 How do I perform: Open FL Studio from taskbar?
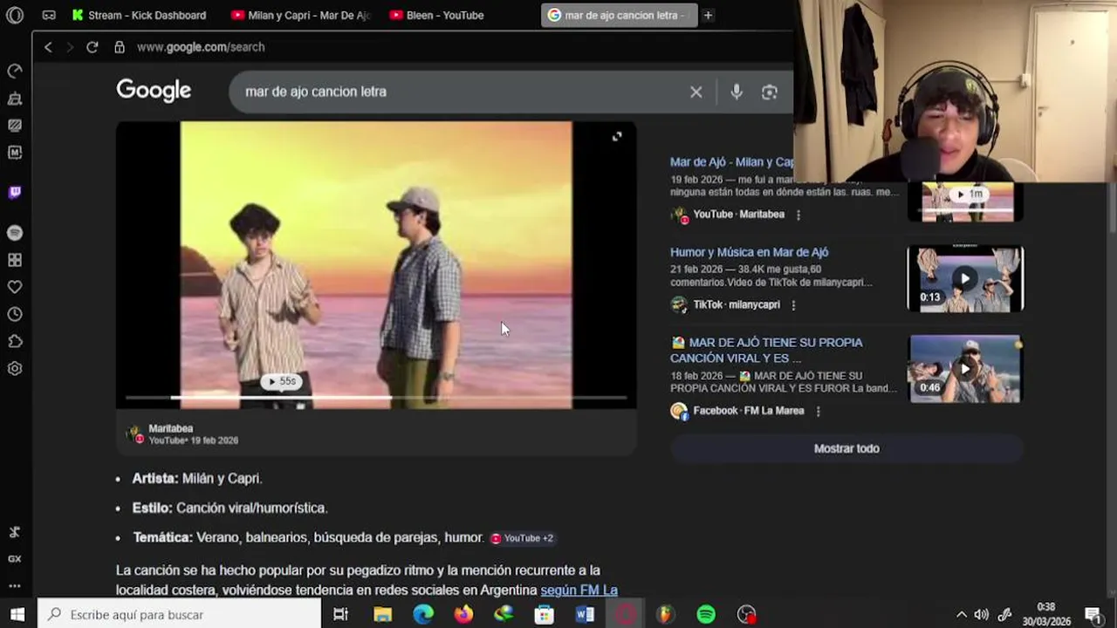tap(665, 615)
